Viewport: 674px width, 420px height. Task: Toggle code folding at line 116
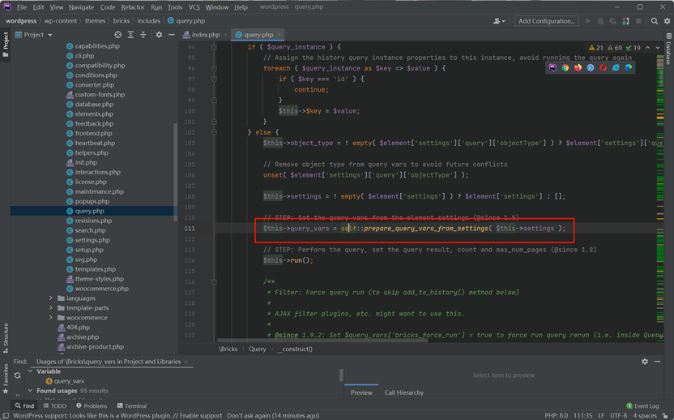point(214,282)
